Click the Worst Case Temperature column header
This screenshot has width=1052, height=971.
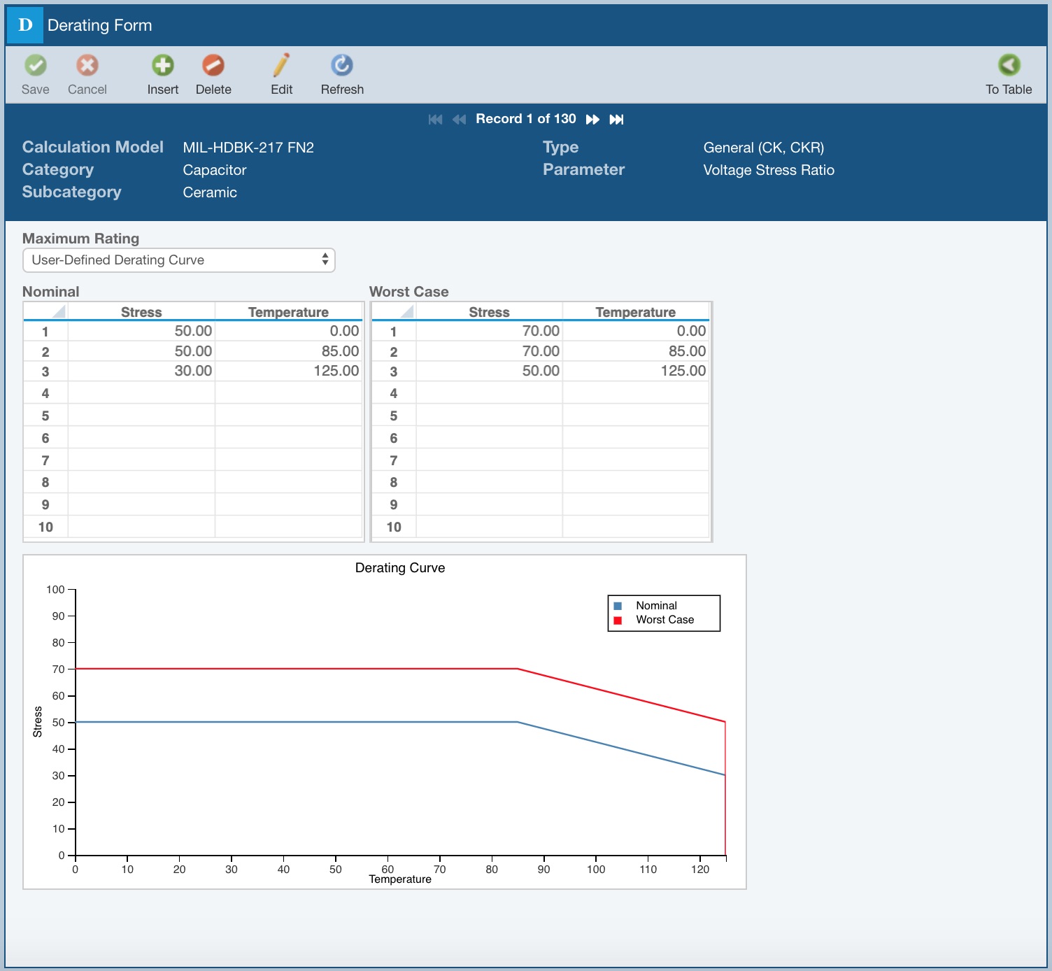[635, 312]
